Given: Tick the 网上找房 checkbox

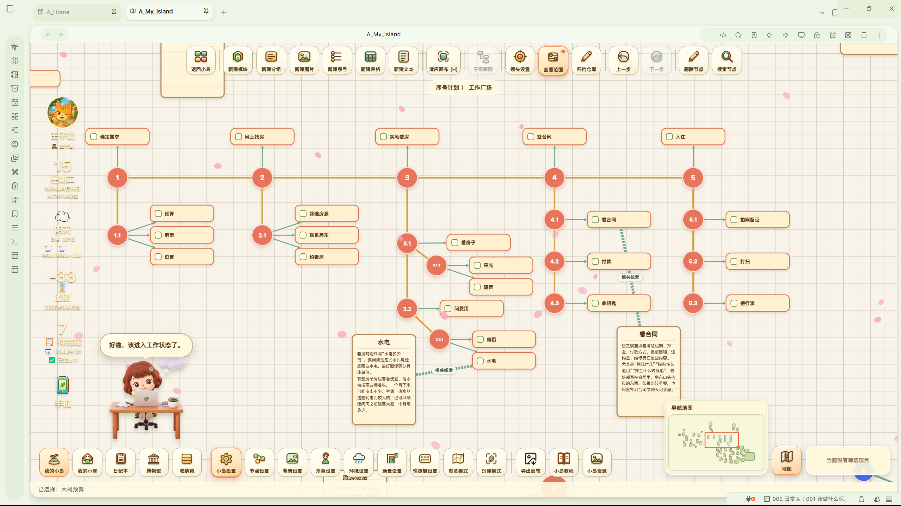Looking at the screenshot, I should [239, 137].
